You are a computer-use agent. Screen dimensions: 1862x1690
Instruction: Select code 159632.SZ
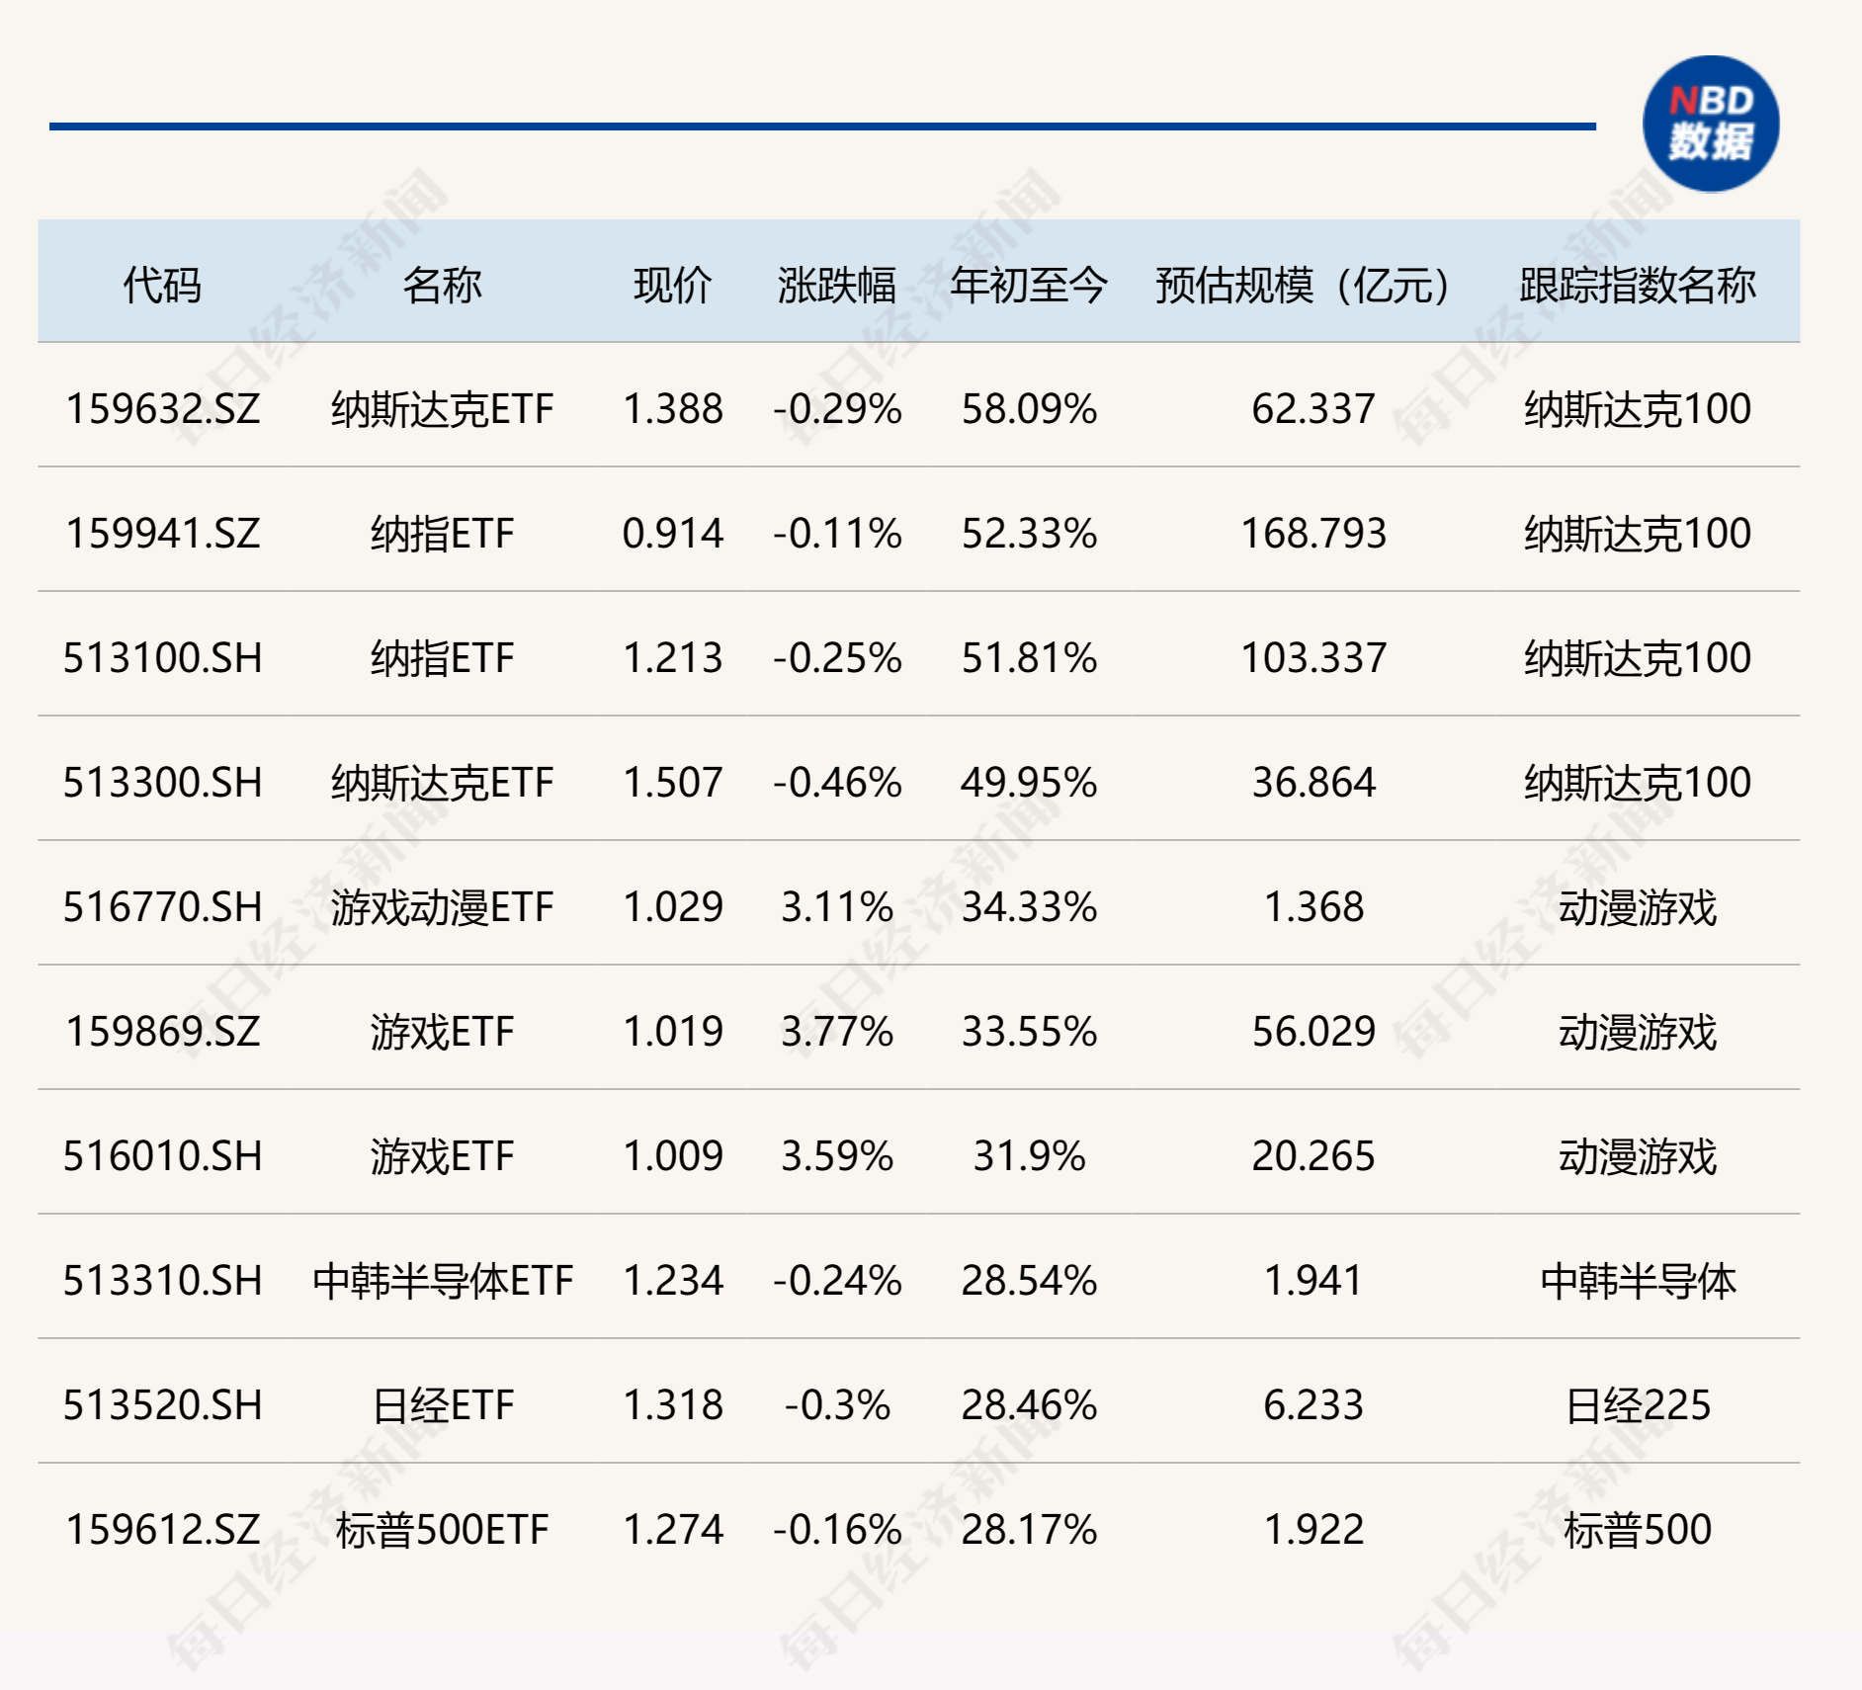click(x=162, y=409)
